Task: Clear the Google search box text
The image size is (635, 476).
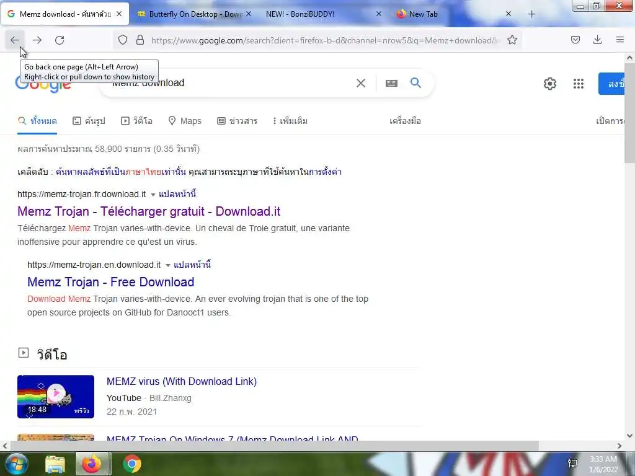Action: tap(360, 83)
